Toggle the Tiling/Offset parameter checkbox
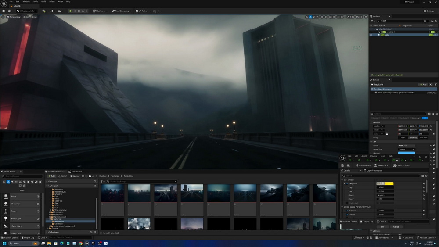The height and width of the screenshot is (247, 439). [x=347, y=183]
